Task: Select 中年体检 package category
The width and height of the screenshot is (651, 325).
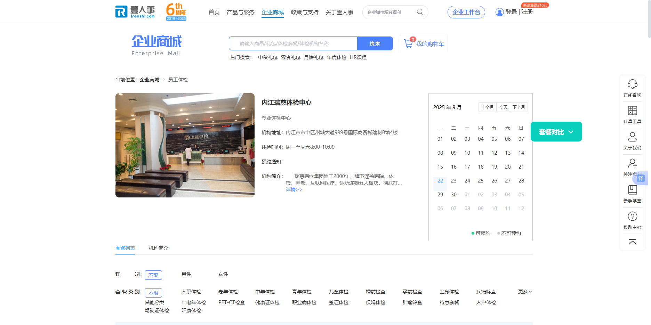Action: [265, 292]
